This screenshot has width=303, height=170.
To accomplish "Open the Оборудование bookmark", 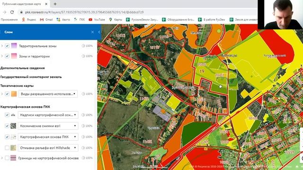I will coord(178,19).
